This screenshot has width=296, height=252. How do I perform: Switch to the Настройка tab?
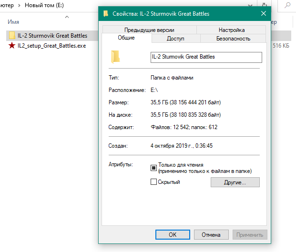[232, 30]
